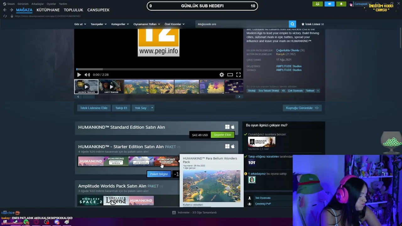Open the Cansupeek account dropdown
The image size is (402, 226).
coord(360,4)
